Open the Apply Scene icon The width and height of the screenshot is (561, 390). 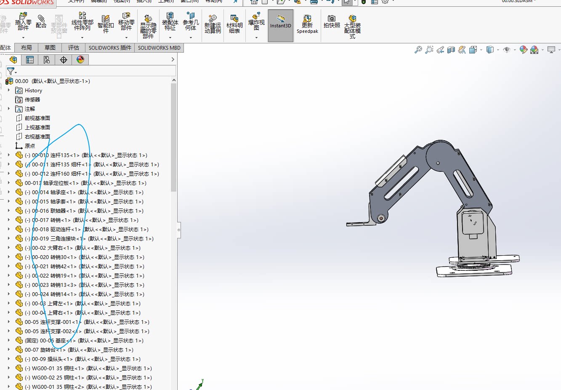534,50
